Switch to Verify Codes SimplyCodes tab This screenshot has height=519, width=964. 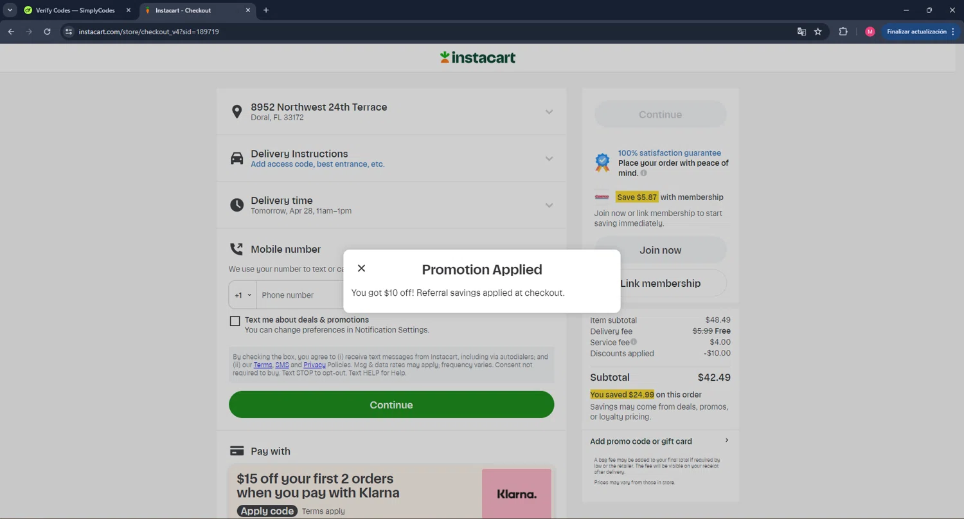[x=75, y=10]
